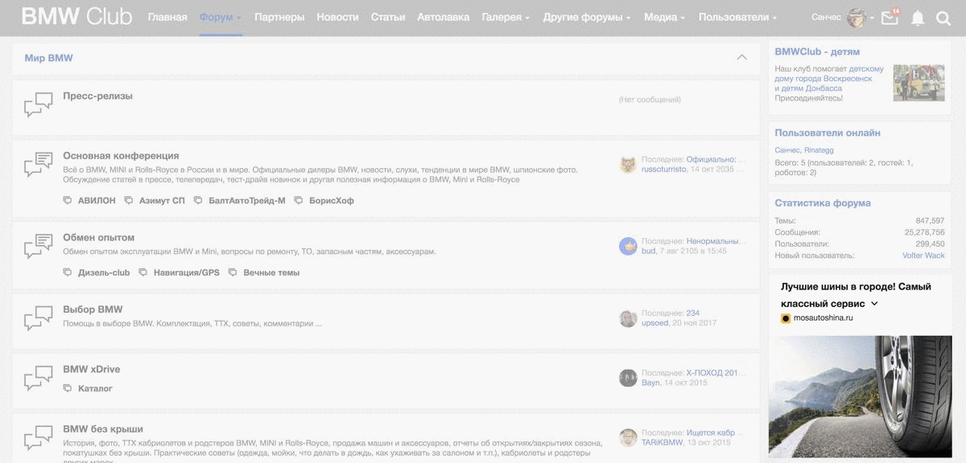Click the tire advertisement image
This screenshot has height=463, width=966.
click(861, 397)
